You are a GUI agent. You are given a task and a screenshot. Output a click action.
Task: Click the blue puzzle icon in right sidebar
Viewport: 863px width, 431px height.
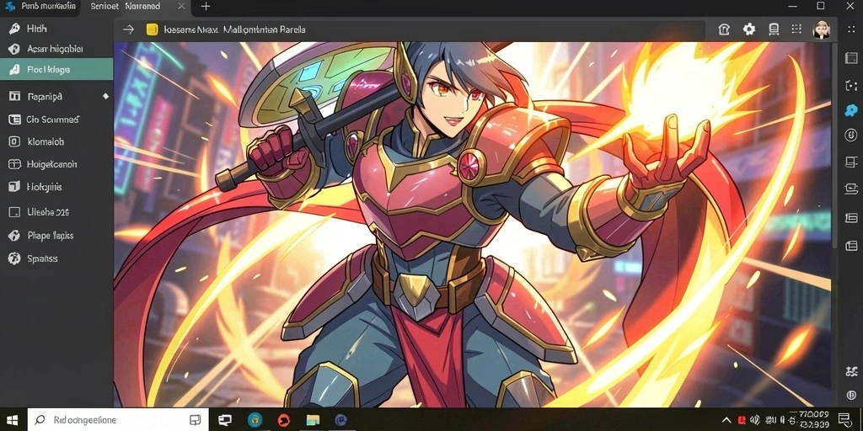click(851, 109)
